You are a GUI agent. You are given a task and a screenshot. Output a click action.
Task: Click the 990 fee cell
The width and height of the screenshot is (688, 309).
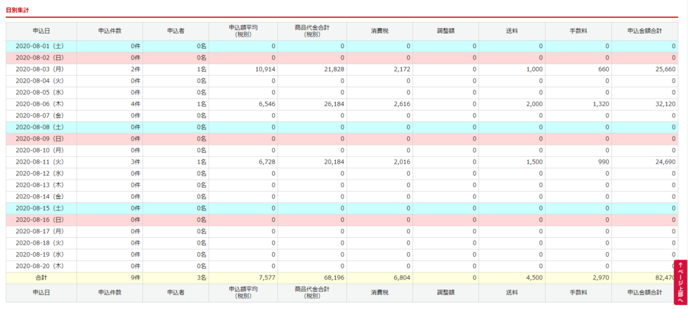click(x=578, y=162)
